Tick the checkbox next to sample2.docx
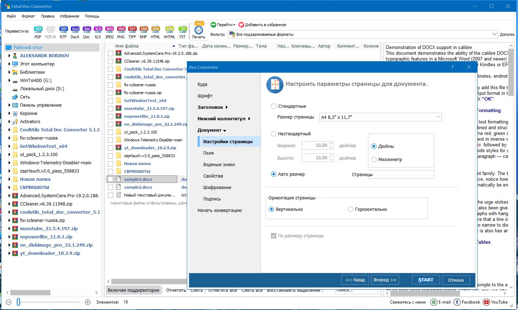 point(111,187)
